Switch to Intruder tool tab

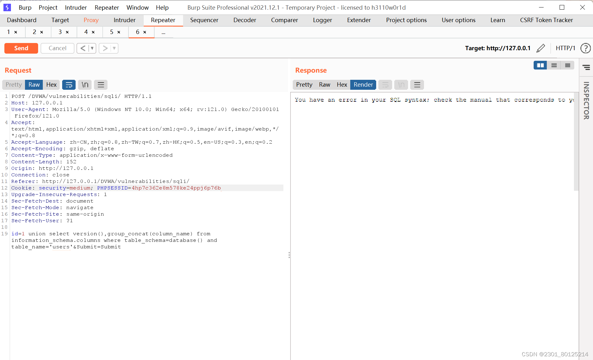pyautogui.click(x=124, y=20)
